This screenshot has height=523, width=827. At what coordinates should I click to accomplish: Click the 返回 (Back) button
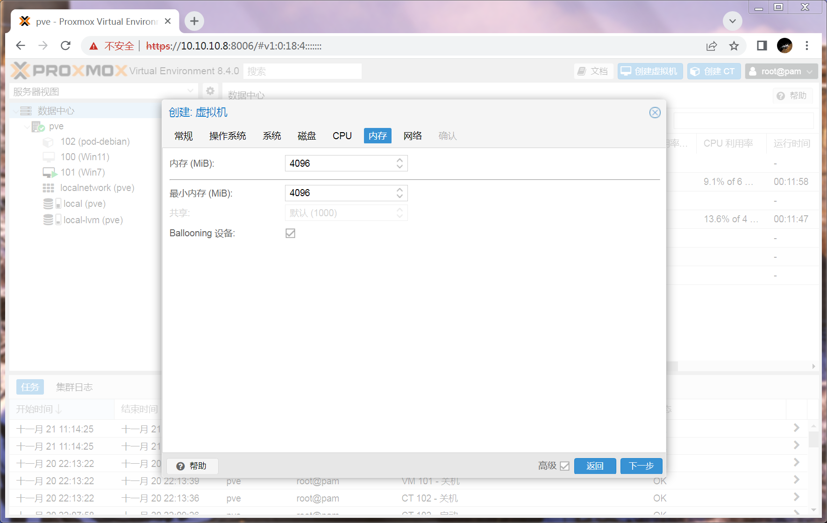tap(595, 466)
